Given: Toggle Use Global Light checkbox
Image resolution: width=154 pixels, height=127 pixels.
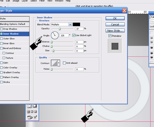Looking at the screenshot, I should (x=74, y=35).
